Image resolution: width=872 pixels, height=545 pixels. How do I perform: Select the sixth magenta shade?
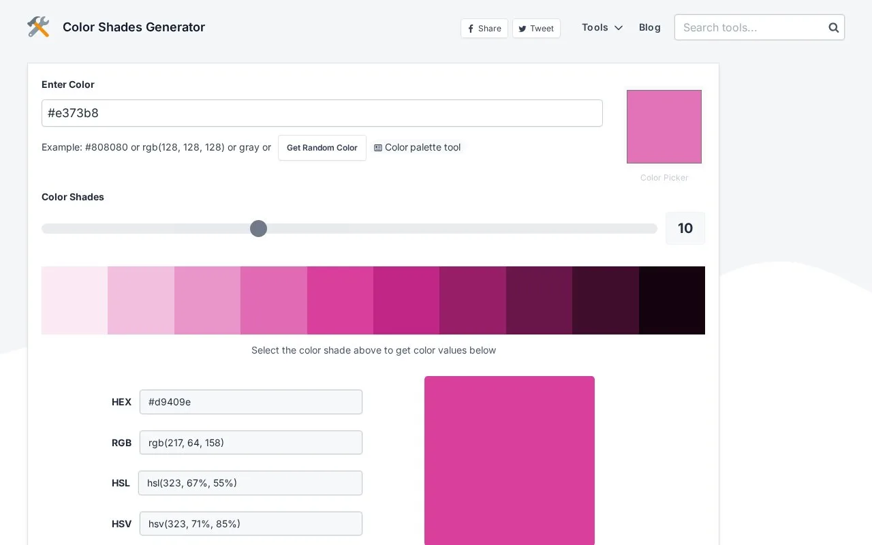(x=407, y=300)
